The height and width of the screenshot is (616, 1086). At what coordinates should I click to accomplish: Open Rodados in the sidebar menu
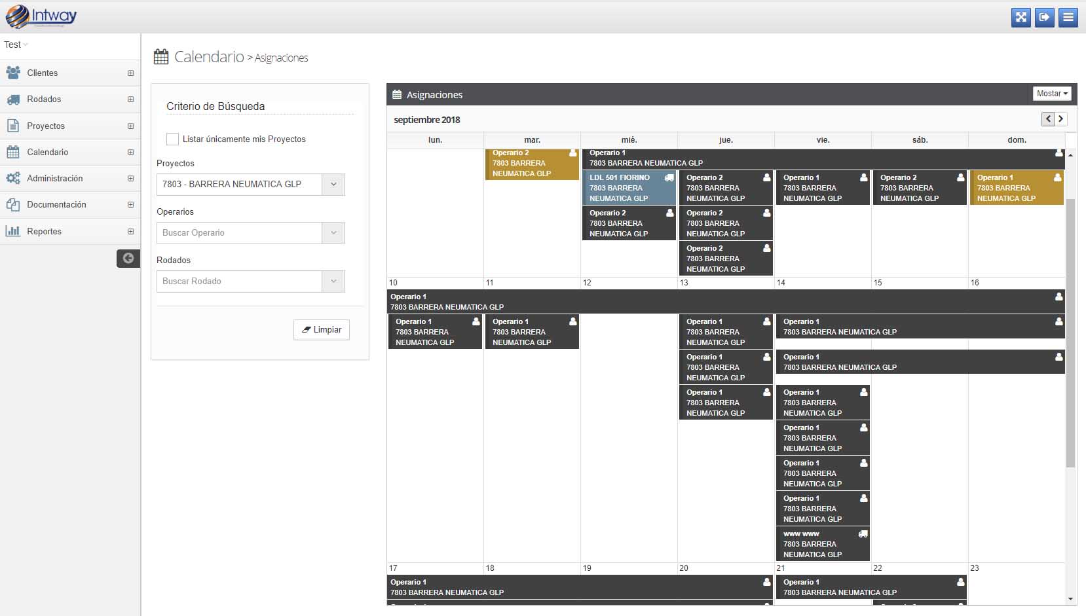(x=44, y=100)
